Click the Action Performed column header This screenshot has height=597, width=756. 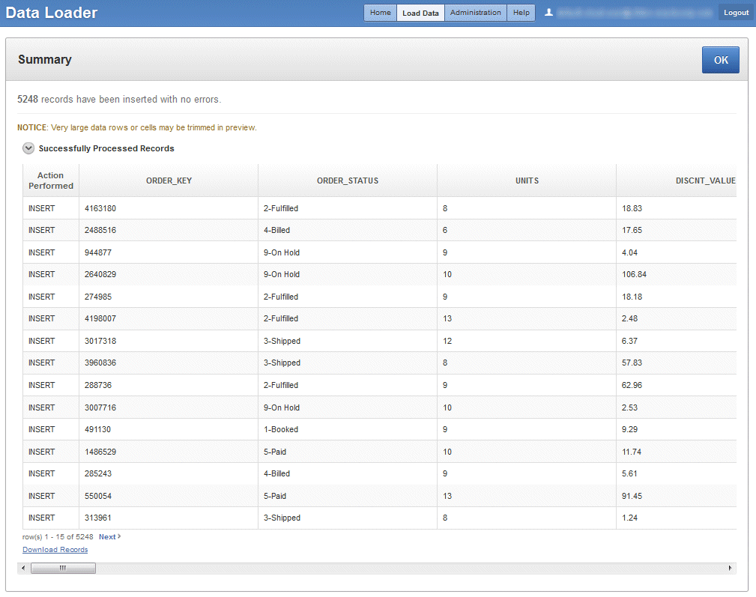point(51,181)
